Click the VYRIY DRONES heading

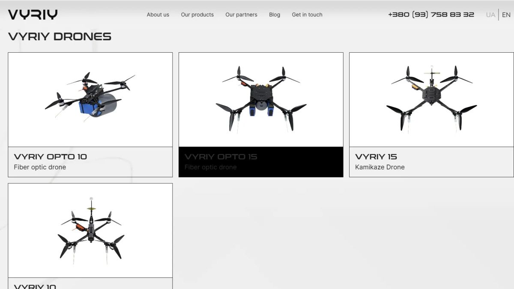click(60, 37)
